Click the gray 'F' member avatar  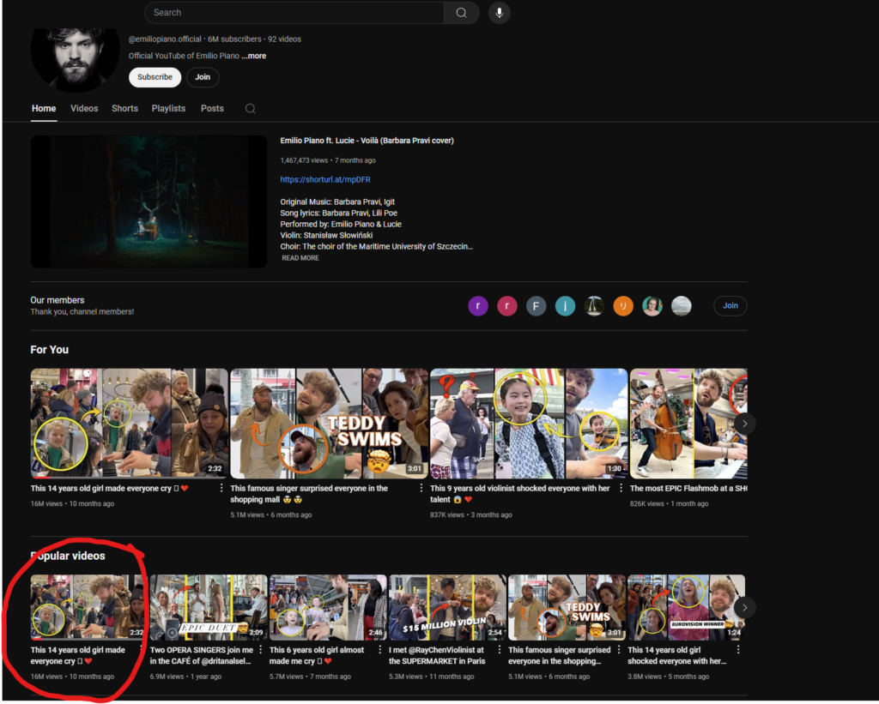click(536, 306)
